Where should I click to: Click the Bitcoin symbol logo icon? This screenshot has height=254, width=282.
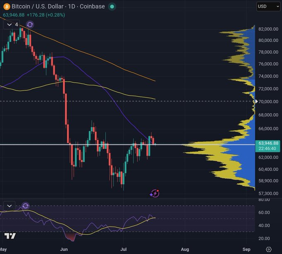[x=7, y=7]
